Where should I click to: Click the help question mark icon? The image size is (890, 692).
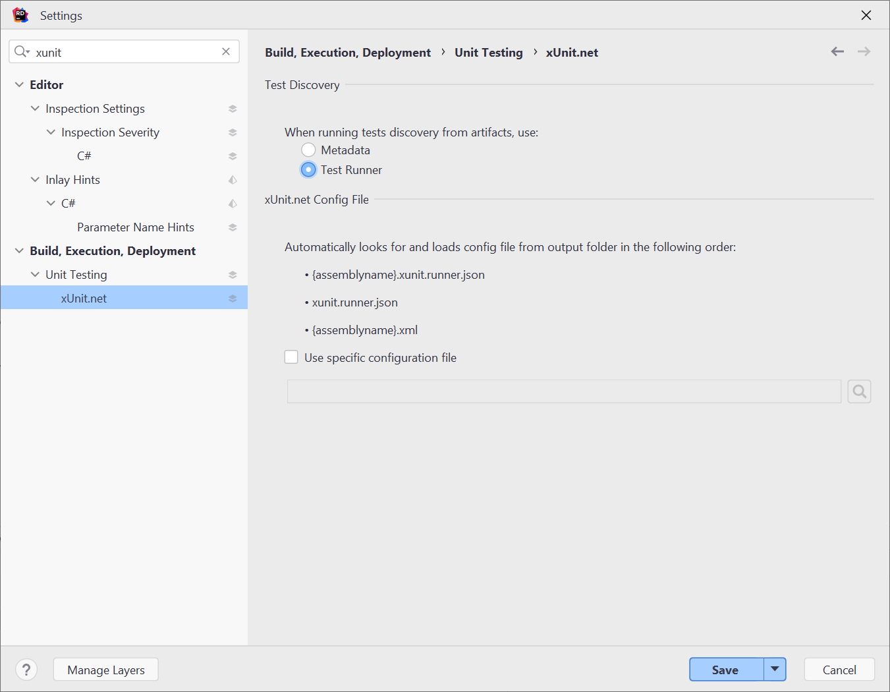click(x=26, y=669)
